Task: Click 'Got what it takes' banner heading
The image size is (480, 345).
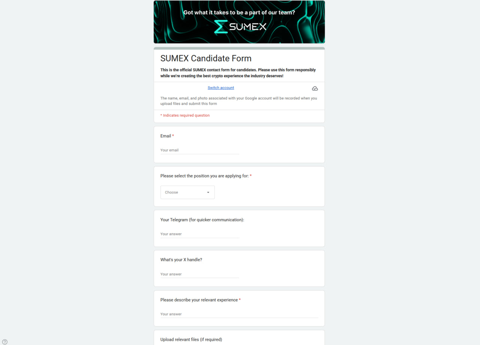Action: point(239,12)
